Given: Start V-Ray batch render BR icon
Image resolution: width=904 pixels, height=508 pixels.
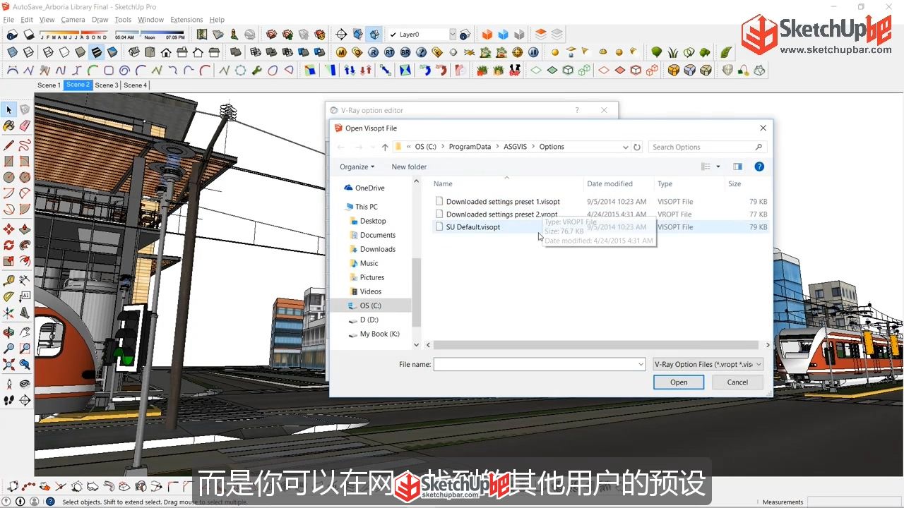Looking at the screenshot, I should click(x=405, y=52).
